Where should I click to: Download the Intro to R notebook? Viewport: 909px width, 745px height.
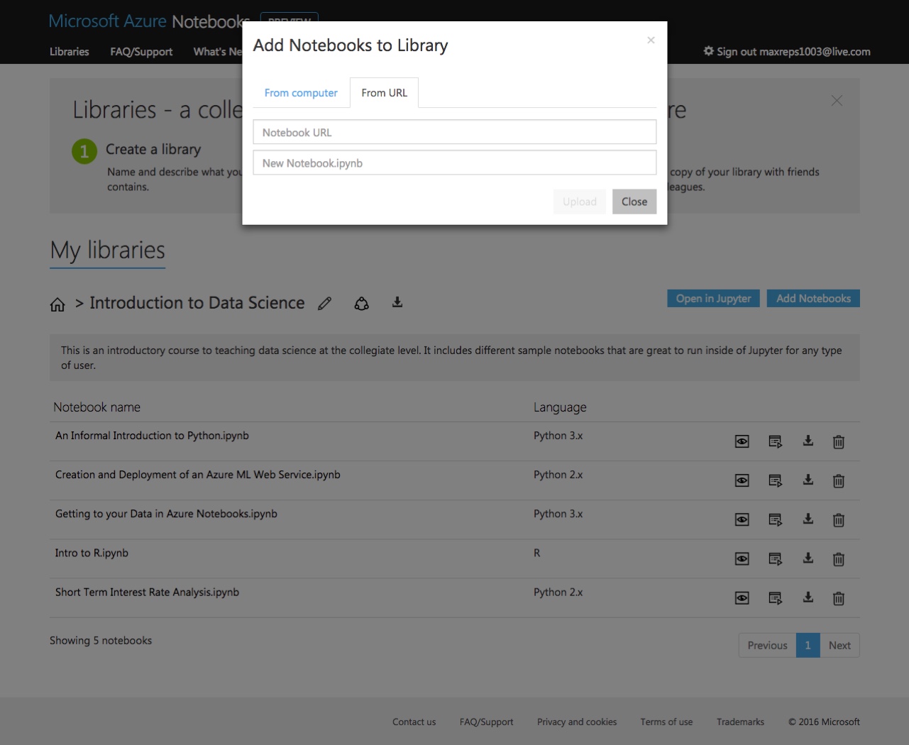808,558
